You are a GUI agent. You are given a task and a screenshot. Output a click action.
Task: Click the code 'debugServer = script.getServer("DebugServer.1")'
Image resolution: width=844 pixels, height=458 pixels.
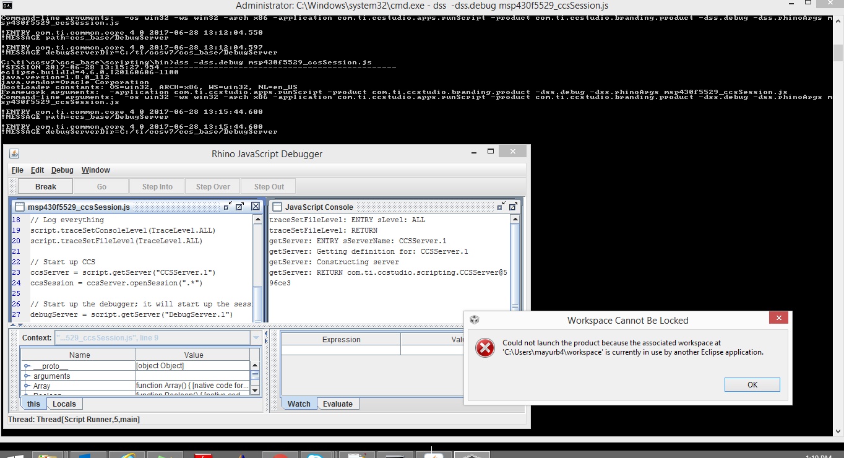[x=131, y=314]
